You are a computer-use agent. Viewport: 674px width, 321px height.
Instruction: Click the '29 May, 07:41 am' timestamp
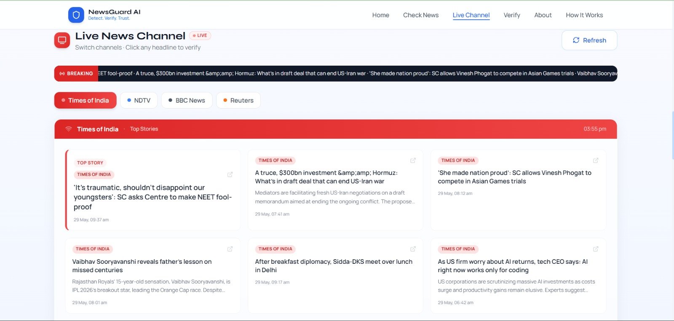coord(272,214)
